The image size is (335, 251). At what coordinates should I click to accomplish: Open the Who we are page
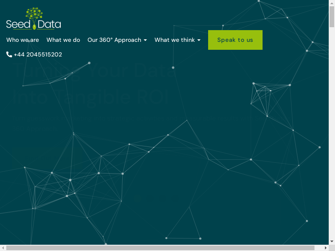pos(23,40)
